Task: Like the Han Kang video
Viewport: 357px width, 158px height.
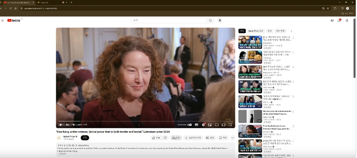Action: (156, 138)
